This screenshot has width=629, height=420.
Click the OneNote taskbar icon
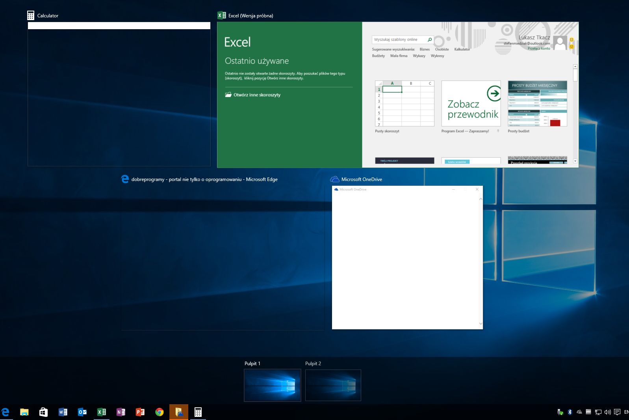click(x=121, y=412)
